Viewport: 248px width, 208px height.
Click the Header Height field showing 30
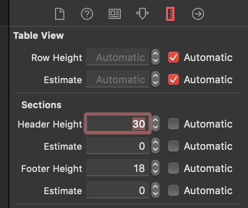tap(118, 123)
